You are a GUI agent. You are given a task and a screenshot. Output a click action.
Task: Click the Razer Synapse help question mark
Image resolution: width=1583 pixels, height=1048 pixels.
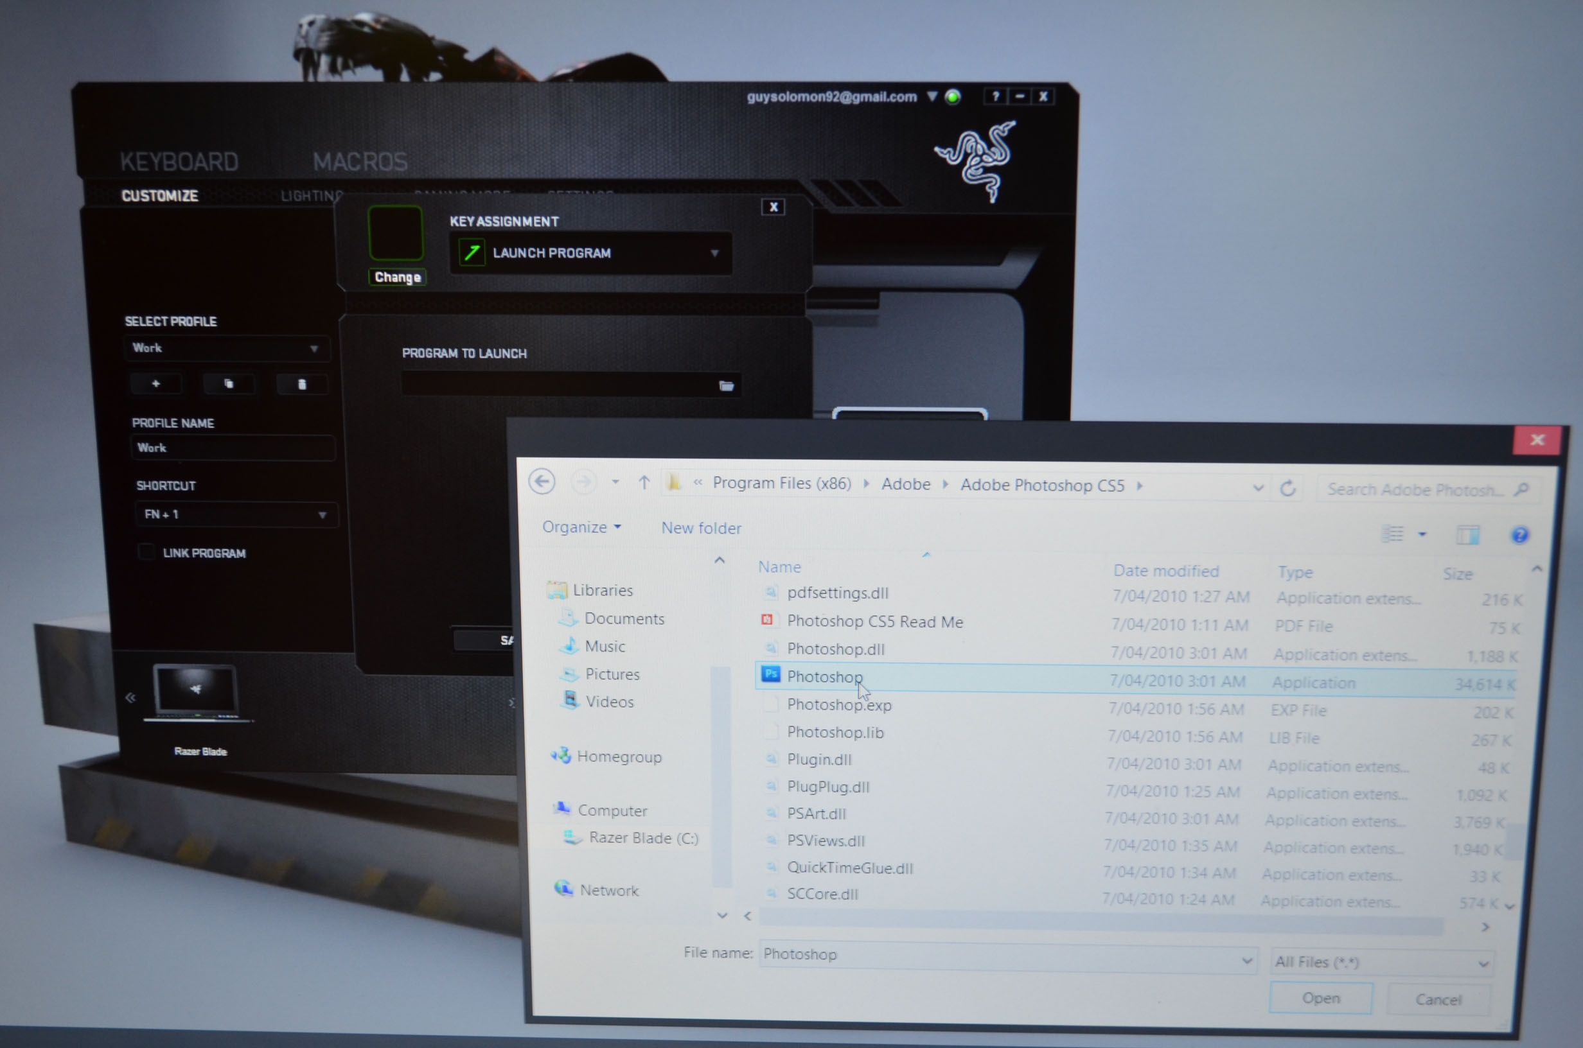tap(995, 96)
